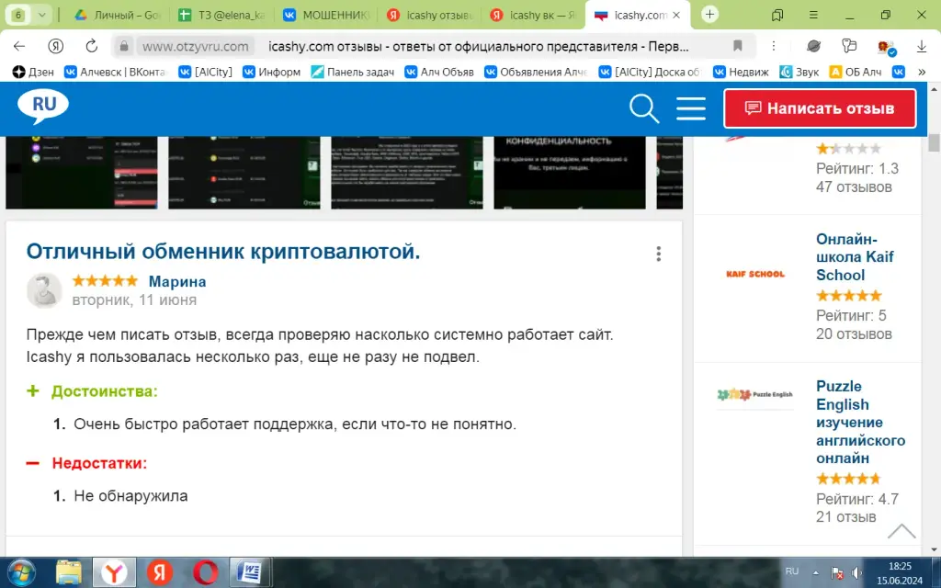Click the tab group counter showing 6
941x588 pixels.
click(18, 15)
